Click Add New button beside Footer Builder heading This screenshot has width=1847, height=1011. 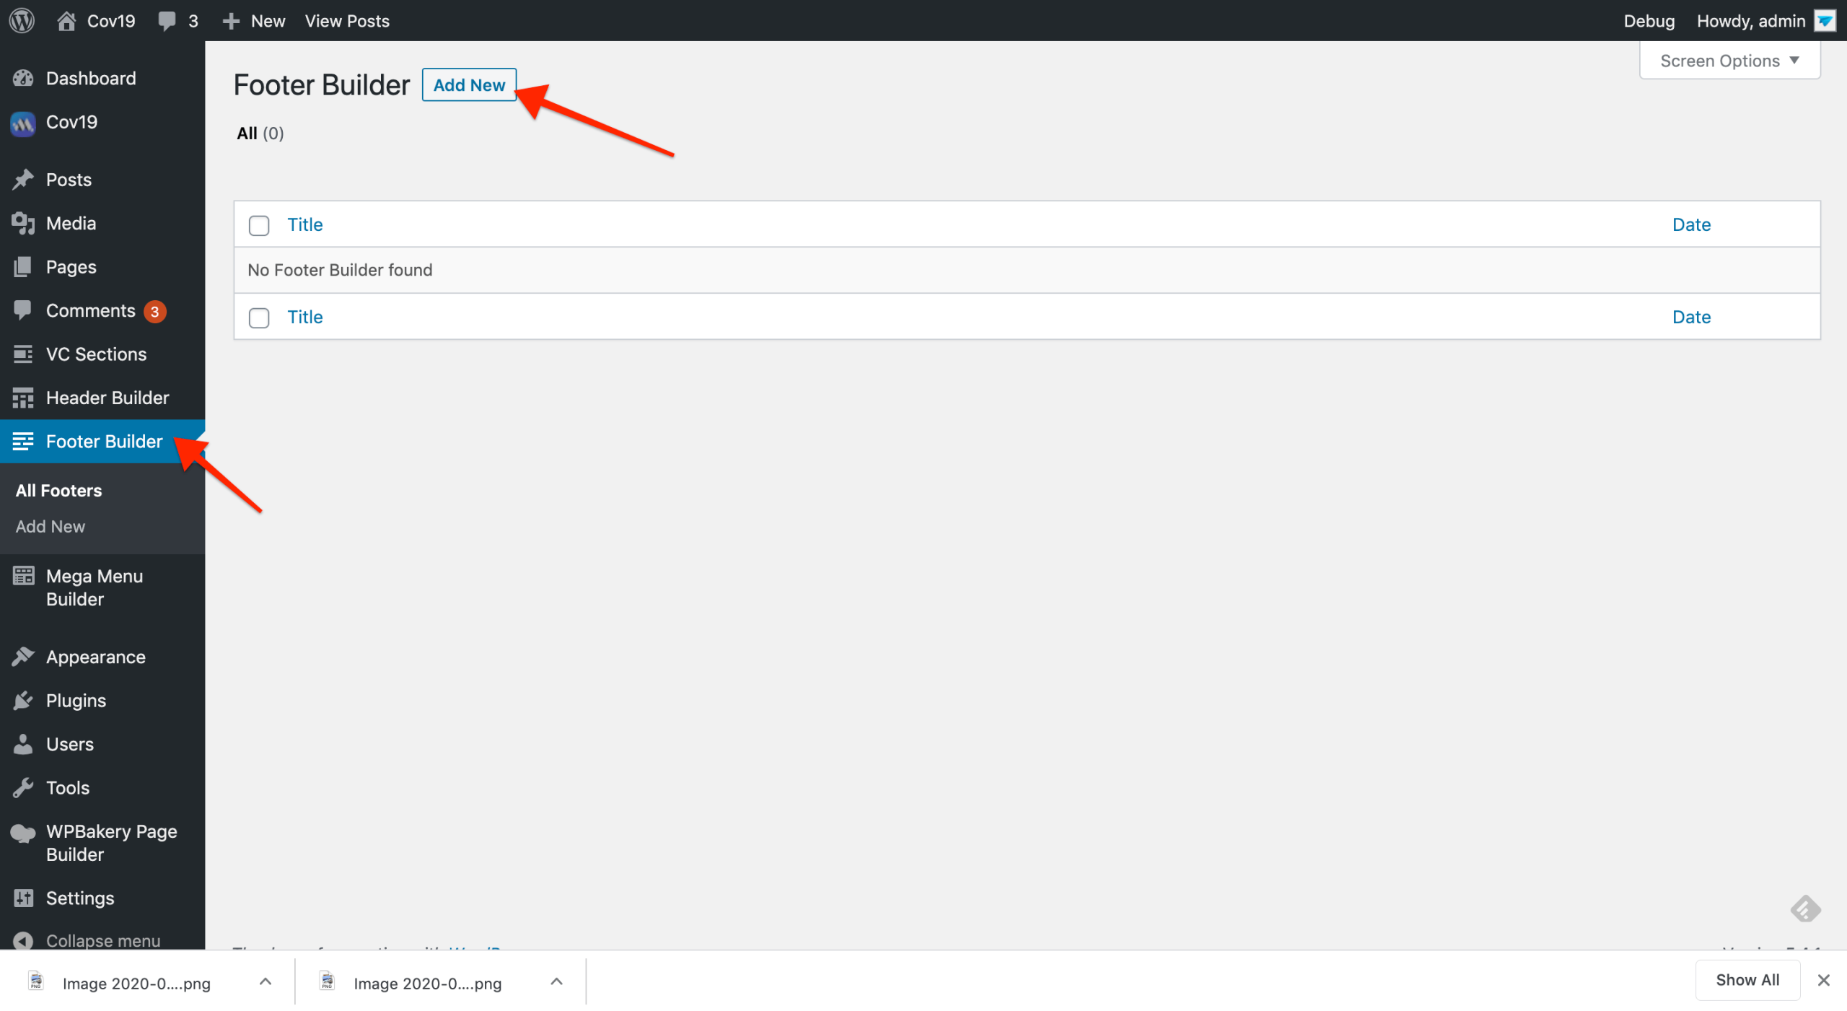469,85
